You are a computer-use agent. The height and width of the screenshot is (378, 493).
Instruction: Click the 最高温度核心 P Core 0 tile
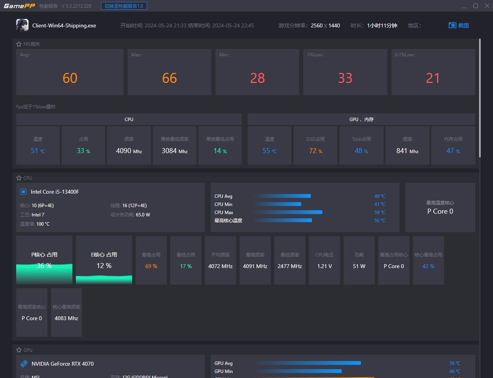coord(440,208)
